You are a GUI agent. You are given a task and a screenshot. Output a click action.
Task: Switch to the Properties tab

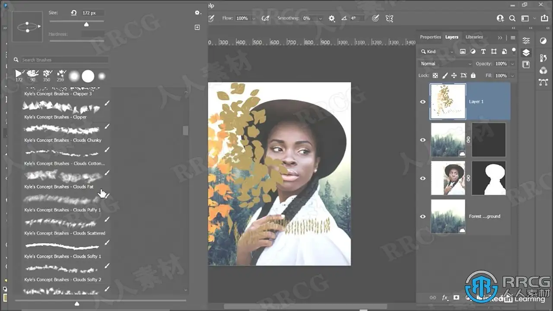click(x=430, y=37)
